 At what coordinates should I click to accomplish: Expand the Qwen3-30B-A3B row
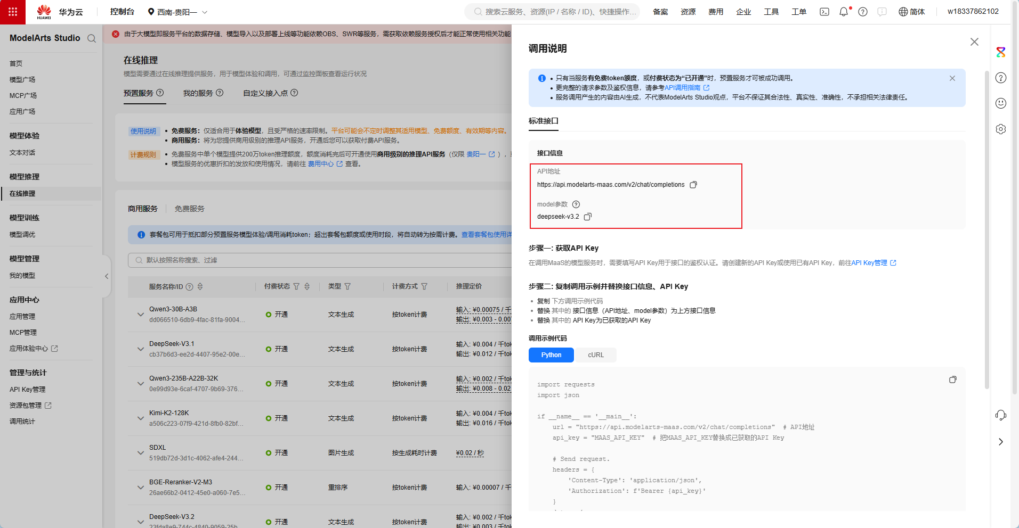141,315
